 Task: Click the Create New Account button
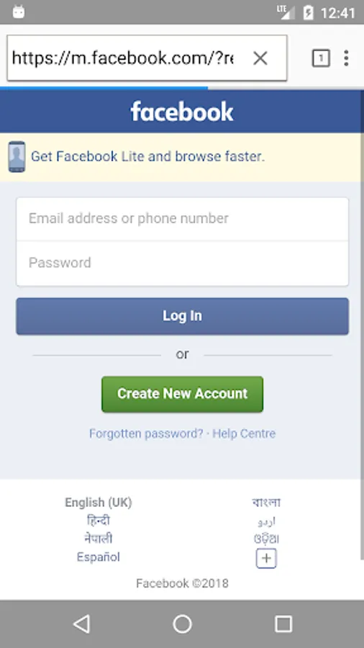pos(183,394)
